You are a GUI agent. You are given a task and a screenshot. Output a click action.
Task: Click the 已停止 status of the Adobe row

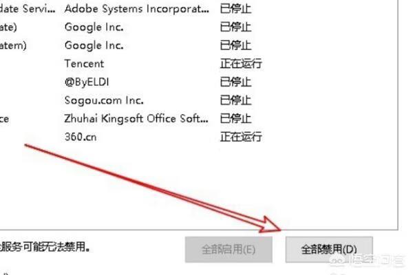[x=235, y=9]
